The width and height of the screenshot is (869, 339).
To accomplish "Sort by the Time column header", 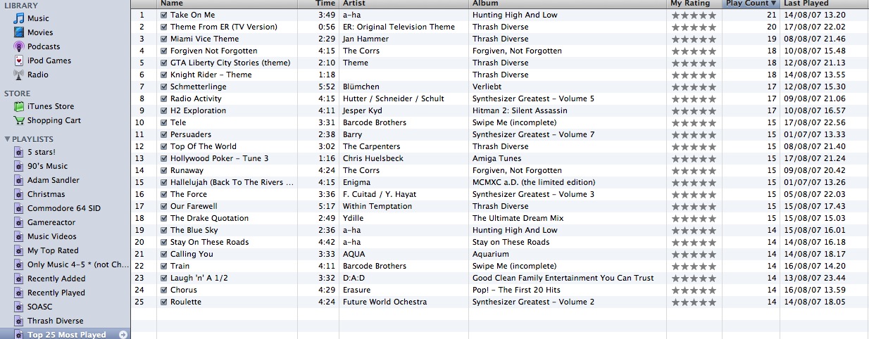I will coord(318,4).
